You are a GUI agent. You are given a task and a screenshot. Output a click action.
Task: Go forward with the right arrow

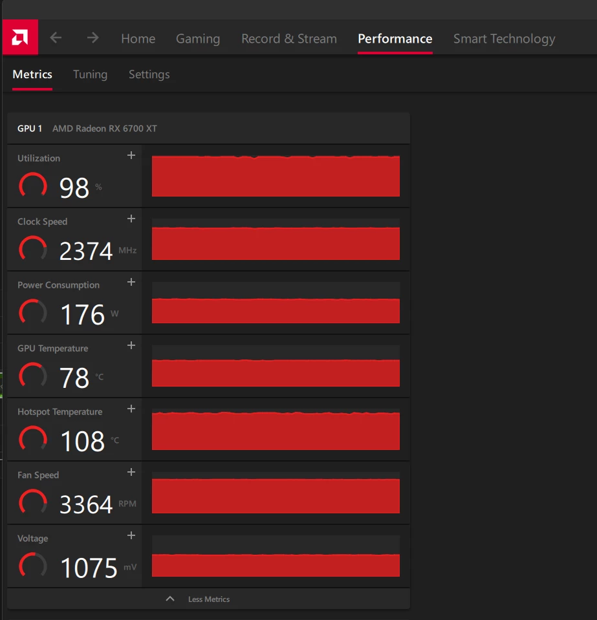pyautogui.click(x=93, y=38)
